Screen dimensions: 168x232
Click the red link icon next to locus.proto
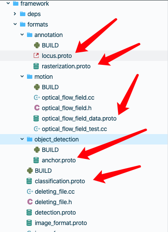pos(36,56)
